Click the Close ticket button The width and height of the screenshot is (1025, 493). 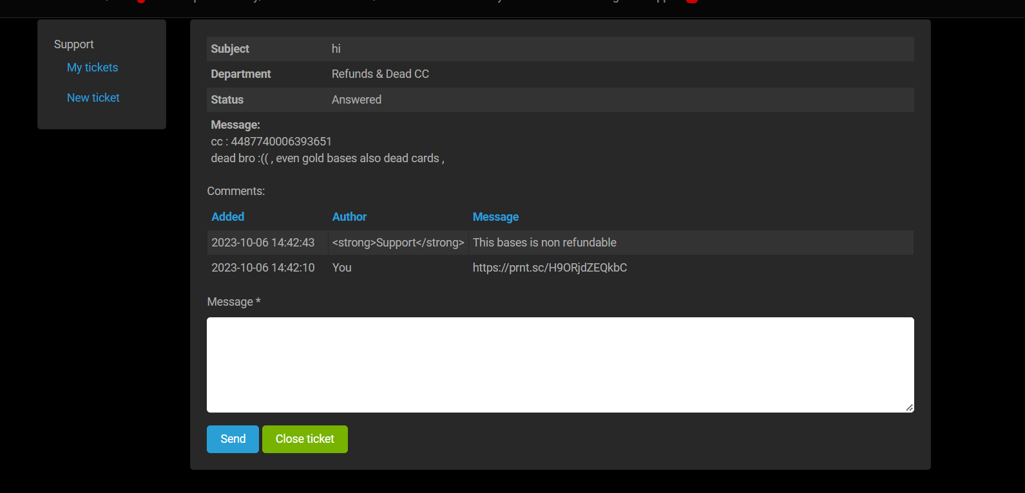click(x=305, y=439)
